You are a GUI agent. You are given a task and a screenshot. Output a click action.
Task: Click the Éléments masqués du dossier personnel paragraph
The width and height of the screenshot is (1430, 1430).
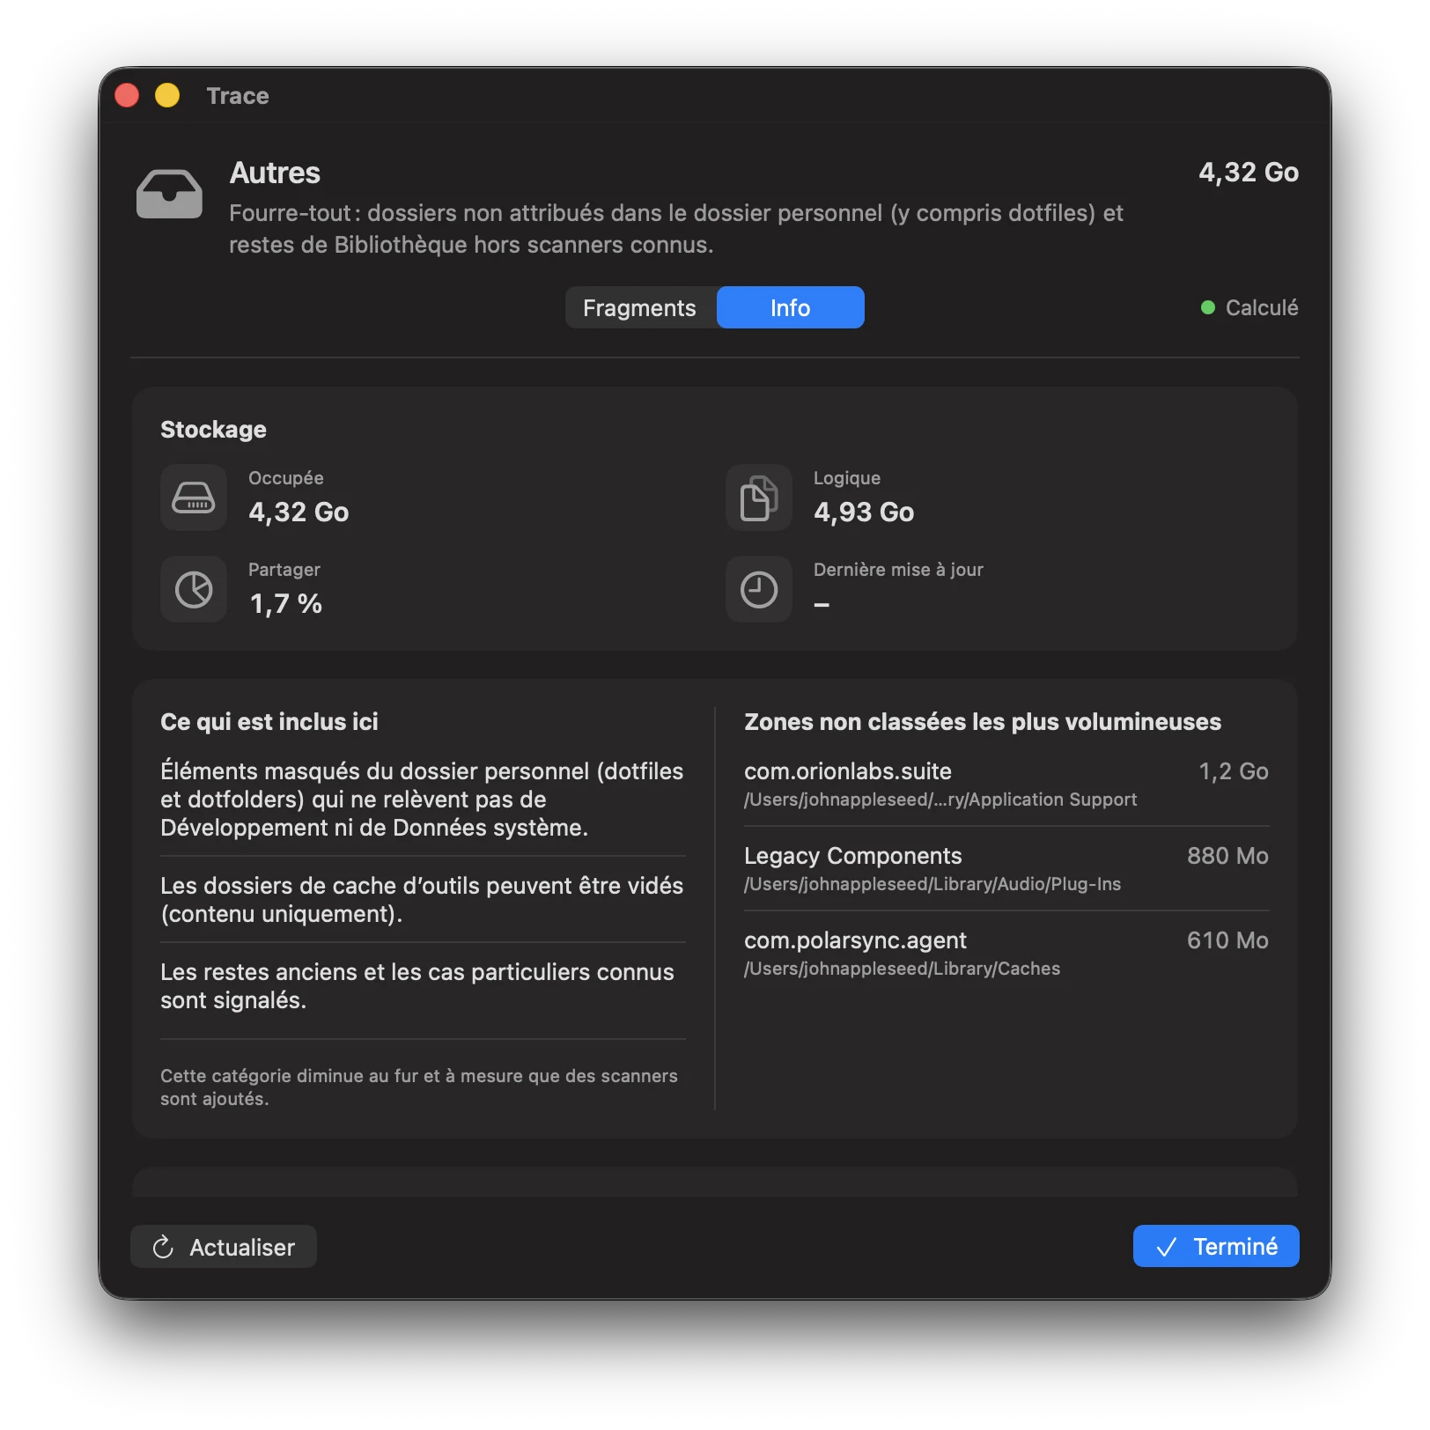[x=422, y=799]
